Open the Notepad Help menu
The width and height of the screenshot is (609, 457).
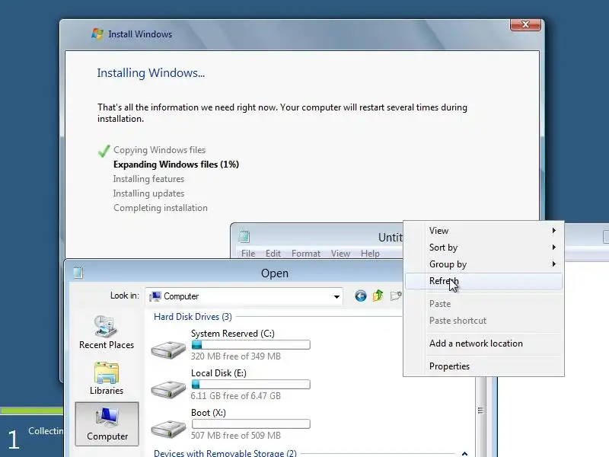click(x=370, y=254)
